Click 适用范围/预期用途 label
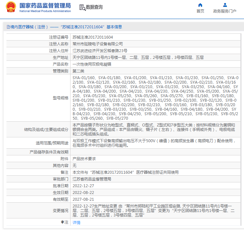 [52, 143]
